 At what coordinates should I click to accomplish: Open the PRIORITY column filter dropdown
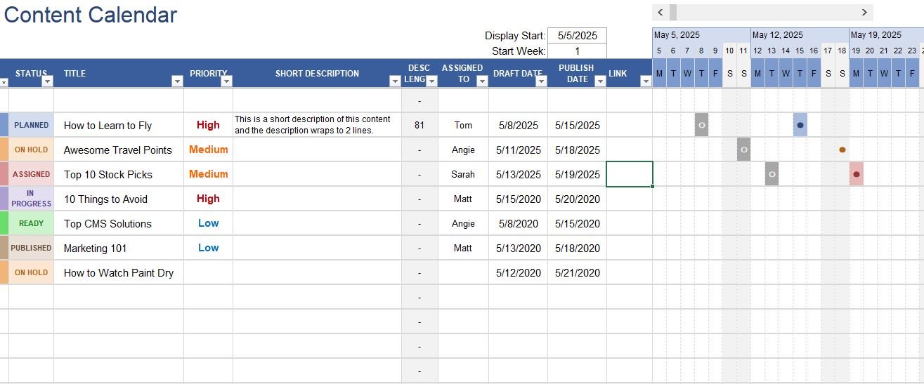pyautogui.click(x=226, y=81)
